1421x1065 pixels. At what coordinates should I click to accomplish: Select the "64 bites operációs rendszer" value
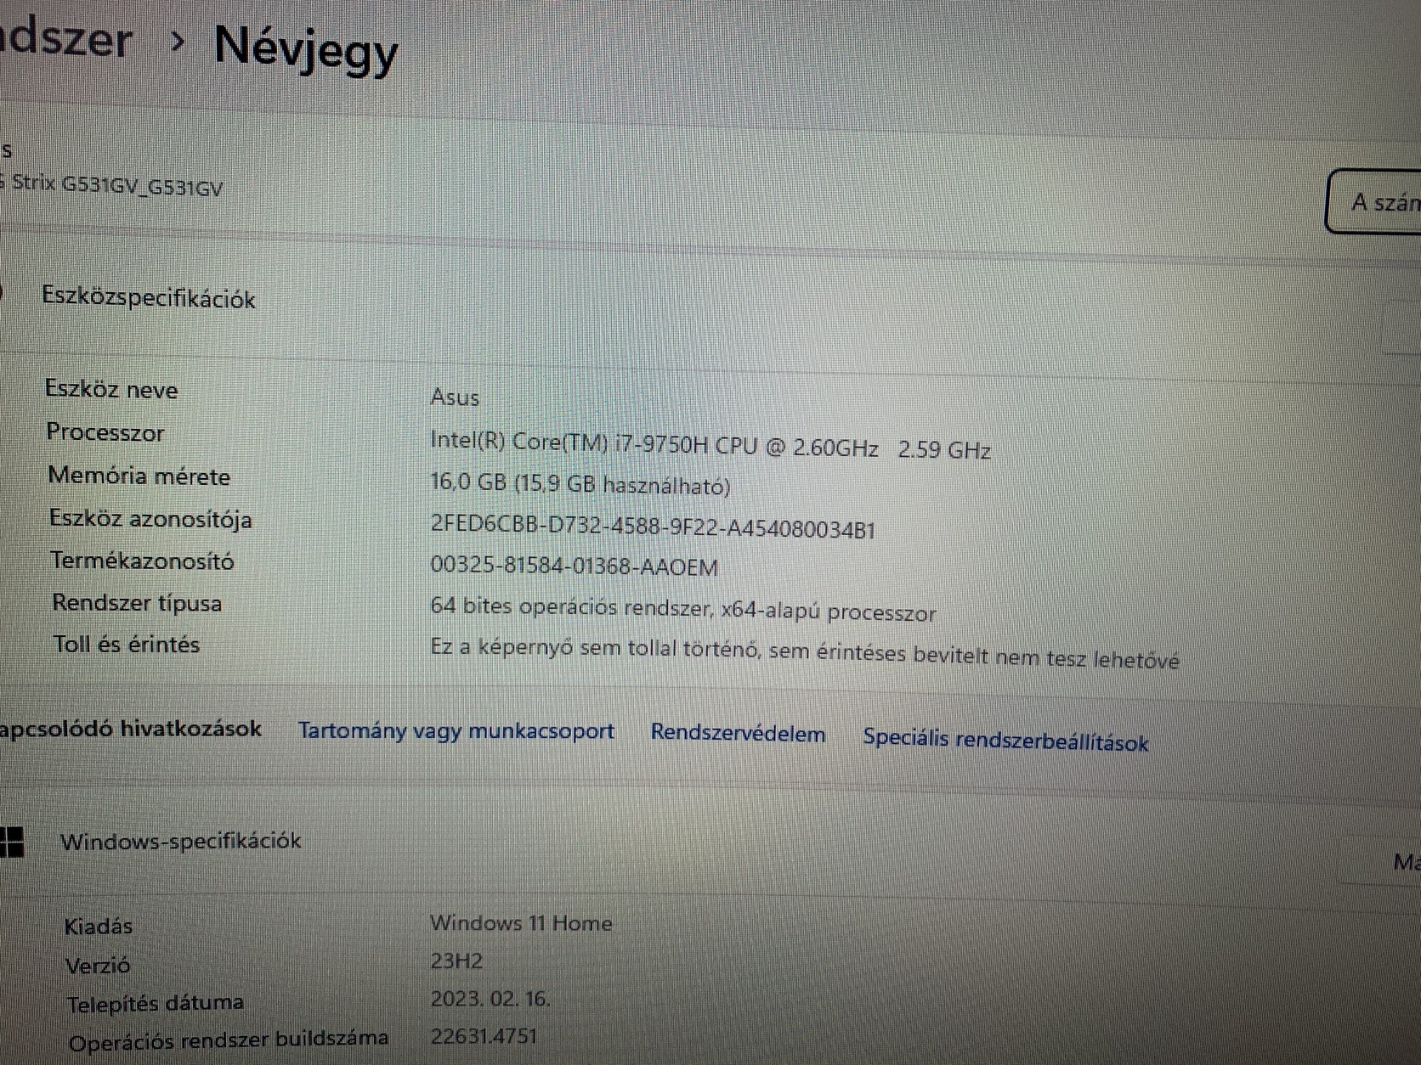tap(683, 610)
